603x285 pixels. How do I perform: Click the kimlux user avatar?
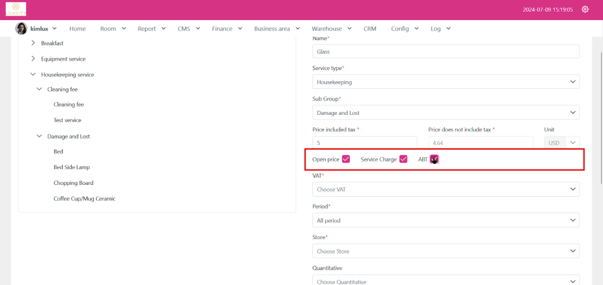tap(21, 28)
